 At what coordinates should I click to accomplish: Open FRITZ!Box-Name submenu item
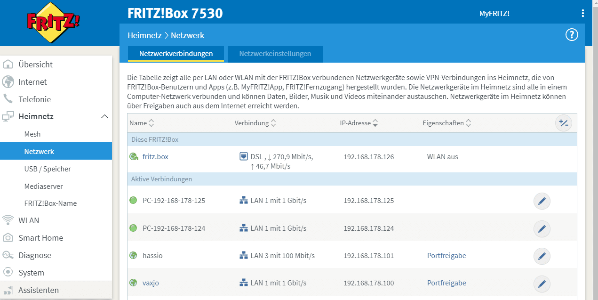click(50, 203)
